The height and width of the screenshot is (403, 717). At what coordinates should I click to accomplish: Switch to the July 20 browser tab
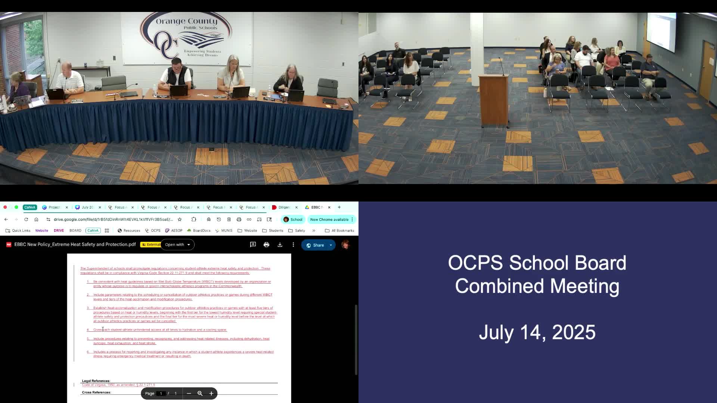point(87,207)
